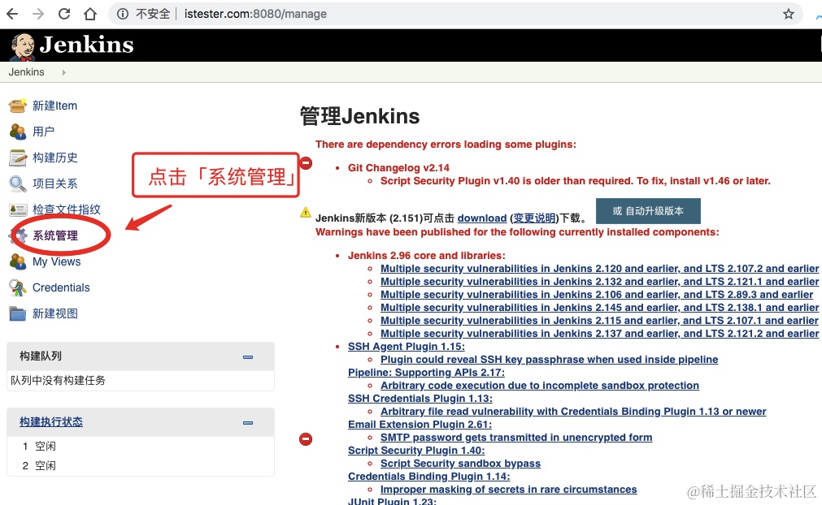Open Plugin could reveal SSH key passphrase link
This screenshot has width=822, height=505.
[550, 360]
